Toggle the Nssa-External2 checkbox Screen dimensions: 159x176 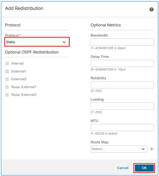[7, 95]
